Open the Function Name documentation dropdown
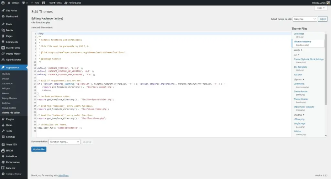Screen dimensions: 331x179 tap(64, 142)
